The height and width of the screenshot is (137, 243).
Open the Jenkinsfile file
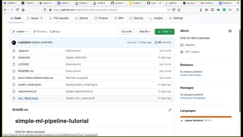coord(24,57)
